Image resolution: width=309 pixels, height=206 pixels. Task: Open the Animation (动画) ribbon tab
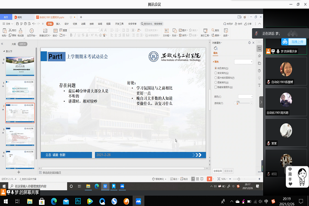click(83, 24)
